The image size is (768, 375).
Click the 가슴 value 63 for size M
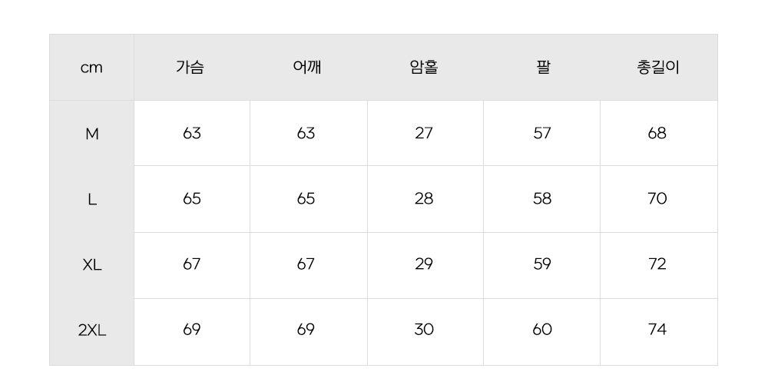pos(192,133)
